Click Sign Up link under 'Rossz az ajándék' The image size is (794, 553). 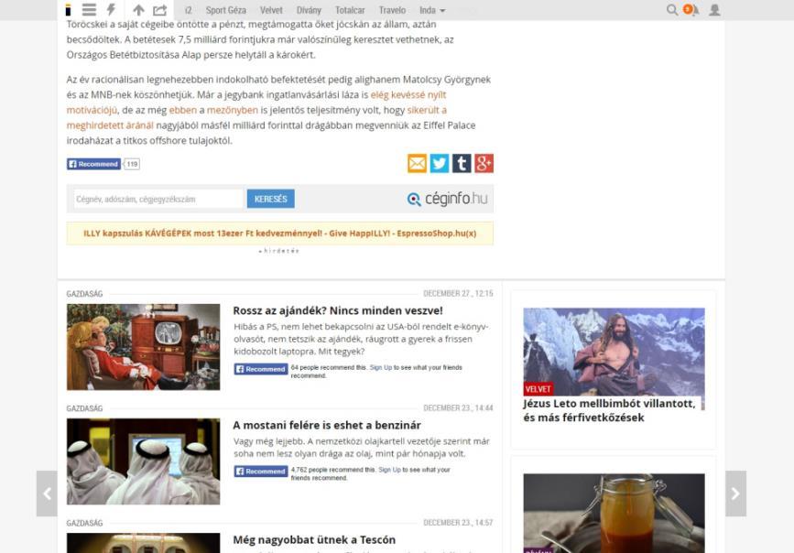[381, 368]
